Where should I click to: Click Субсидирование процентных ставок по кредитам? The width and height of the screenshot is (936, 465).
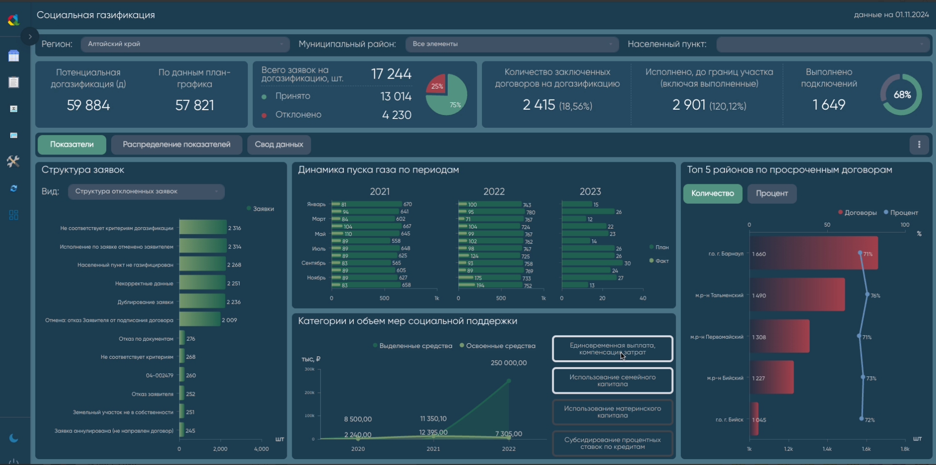pyautogui.click(x=612, y=443)
